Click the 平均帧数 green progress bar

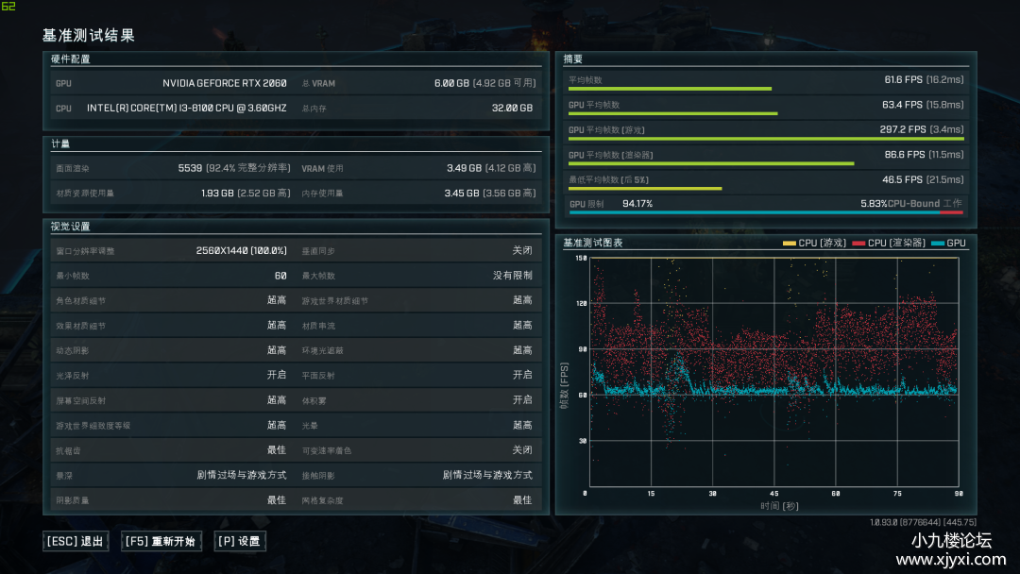tap(670, 90)
